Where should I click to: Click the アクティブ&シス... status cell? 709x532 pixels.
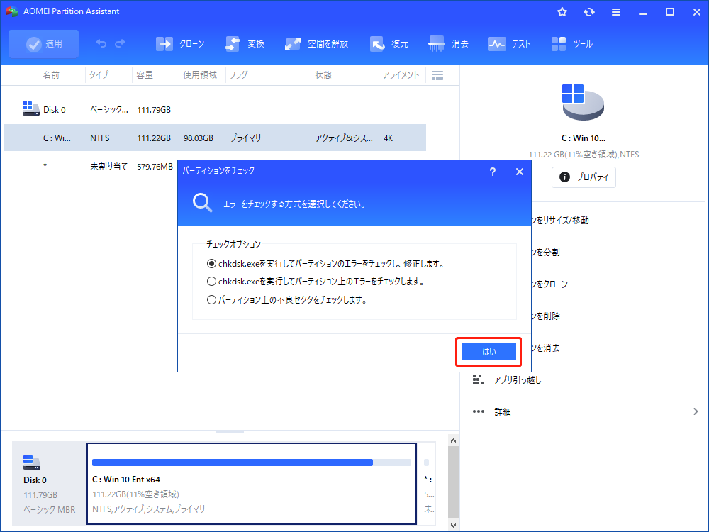coord(344,138)
